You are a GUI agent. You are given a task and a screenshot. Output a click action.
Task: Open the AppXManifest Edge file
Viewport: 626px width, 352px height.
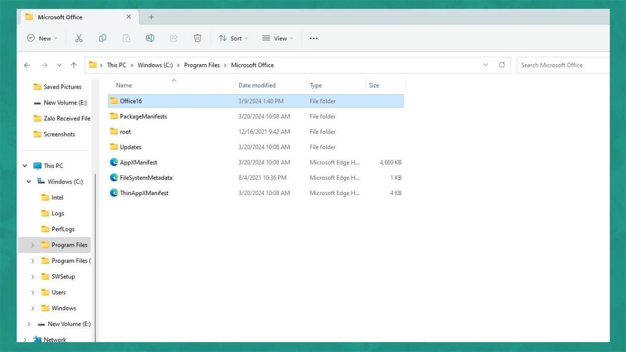138,162
